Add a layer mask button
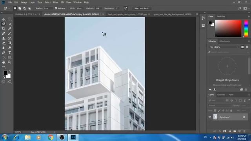251x141 pixels. pyautogui.click(x=225, y=131)
